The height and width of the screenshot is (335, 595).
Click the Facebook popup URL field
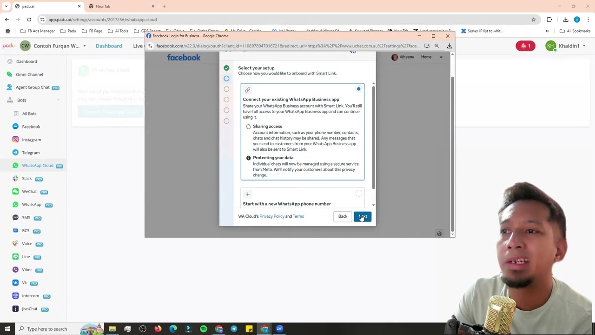click(x=288, y=46)
